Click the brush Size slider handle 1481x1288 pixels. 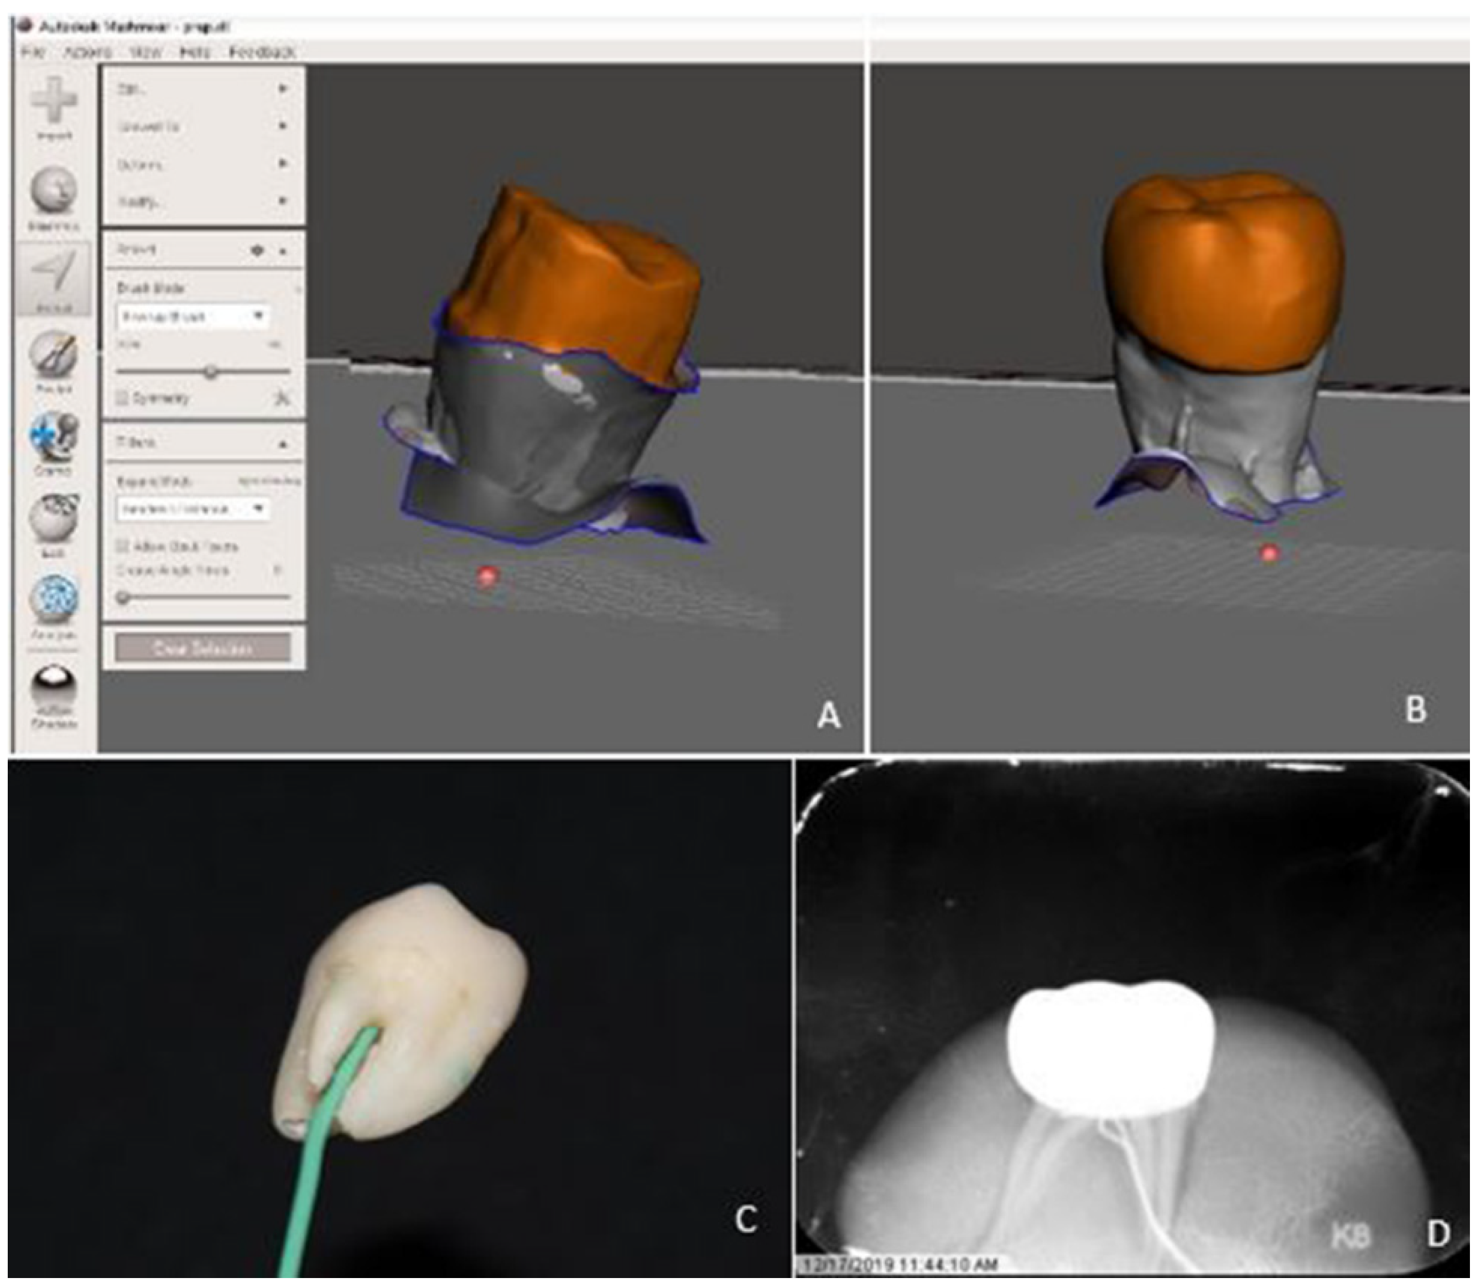click(211, 372)
